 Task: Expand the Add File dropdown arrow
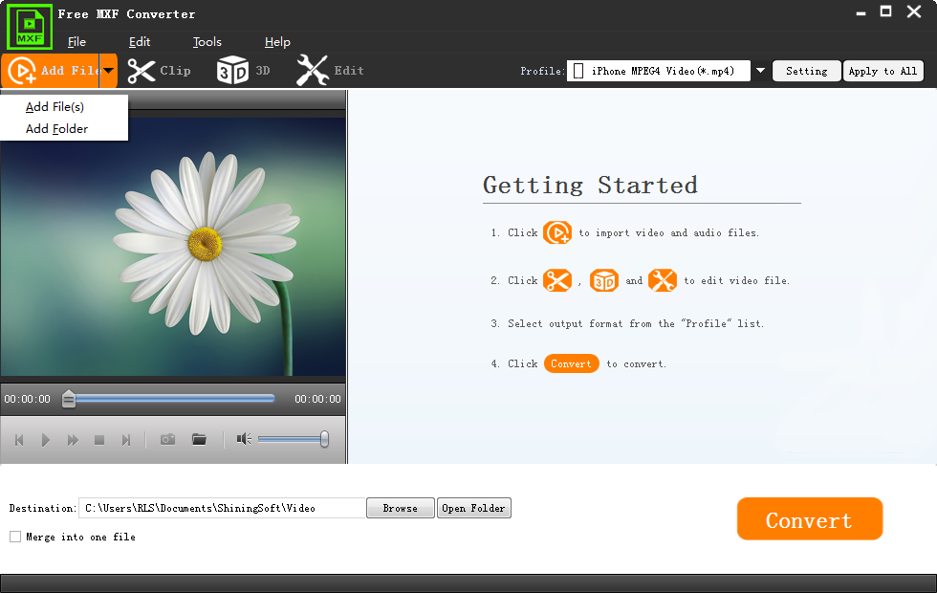109,71
